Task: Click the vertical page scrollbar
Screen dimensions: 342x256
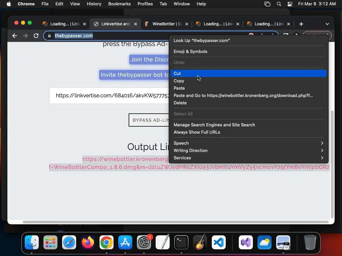Action: pos(332,164)
